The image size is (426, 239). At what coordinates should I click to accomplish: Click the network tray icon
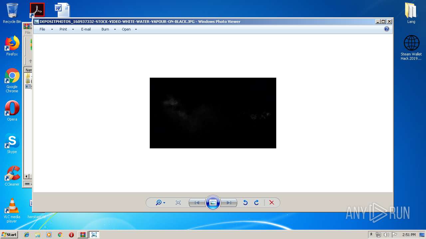[x=378, y=235]
